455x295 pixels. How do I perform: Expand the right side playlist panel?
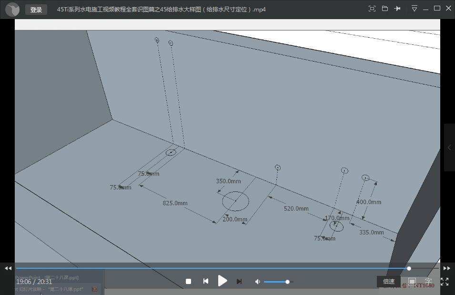[449, 147]
